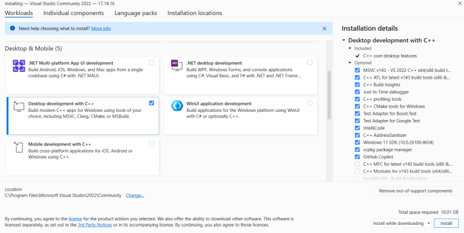The height and width of the screenshot is (233, 464).
Task: Click the Install button
Action: click(446, 223)
